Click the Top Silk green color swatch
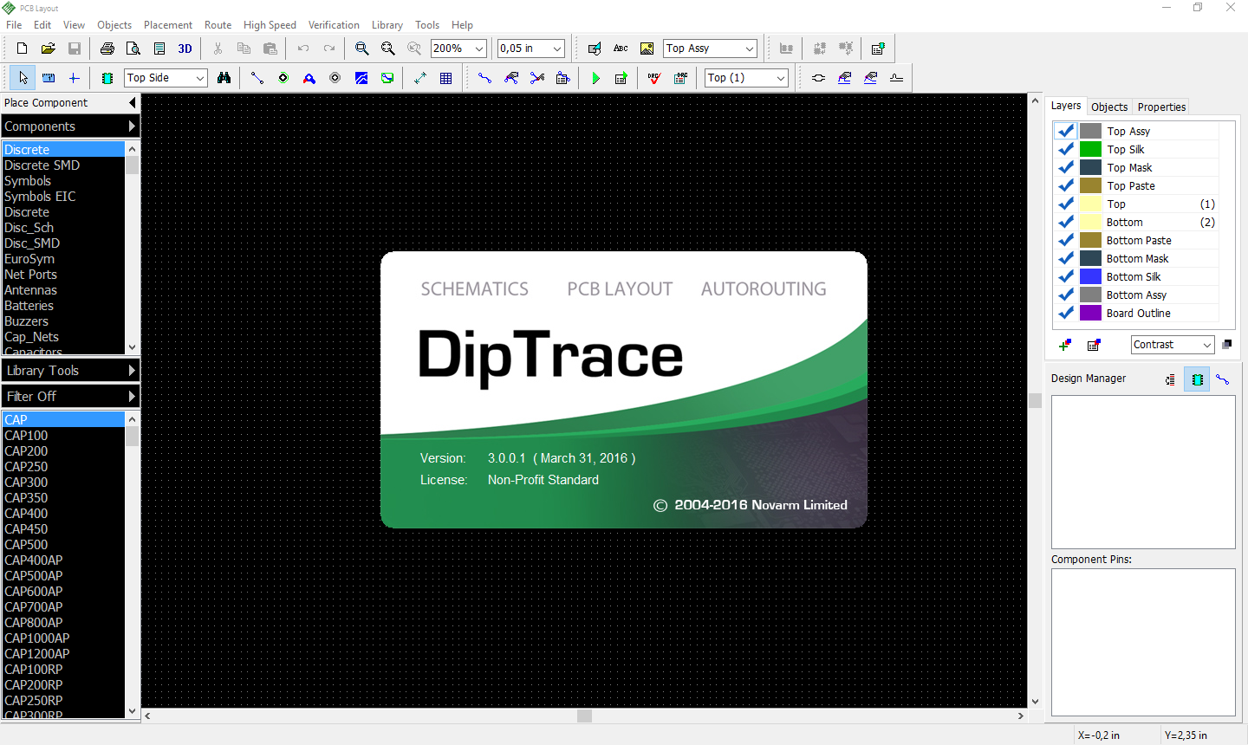 [1090, 149]
